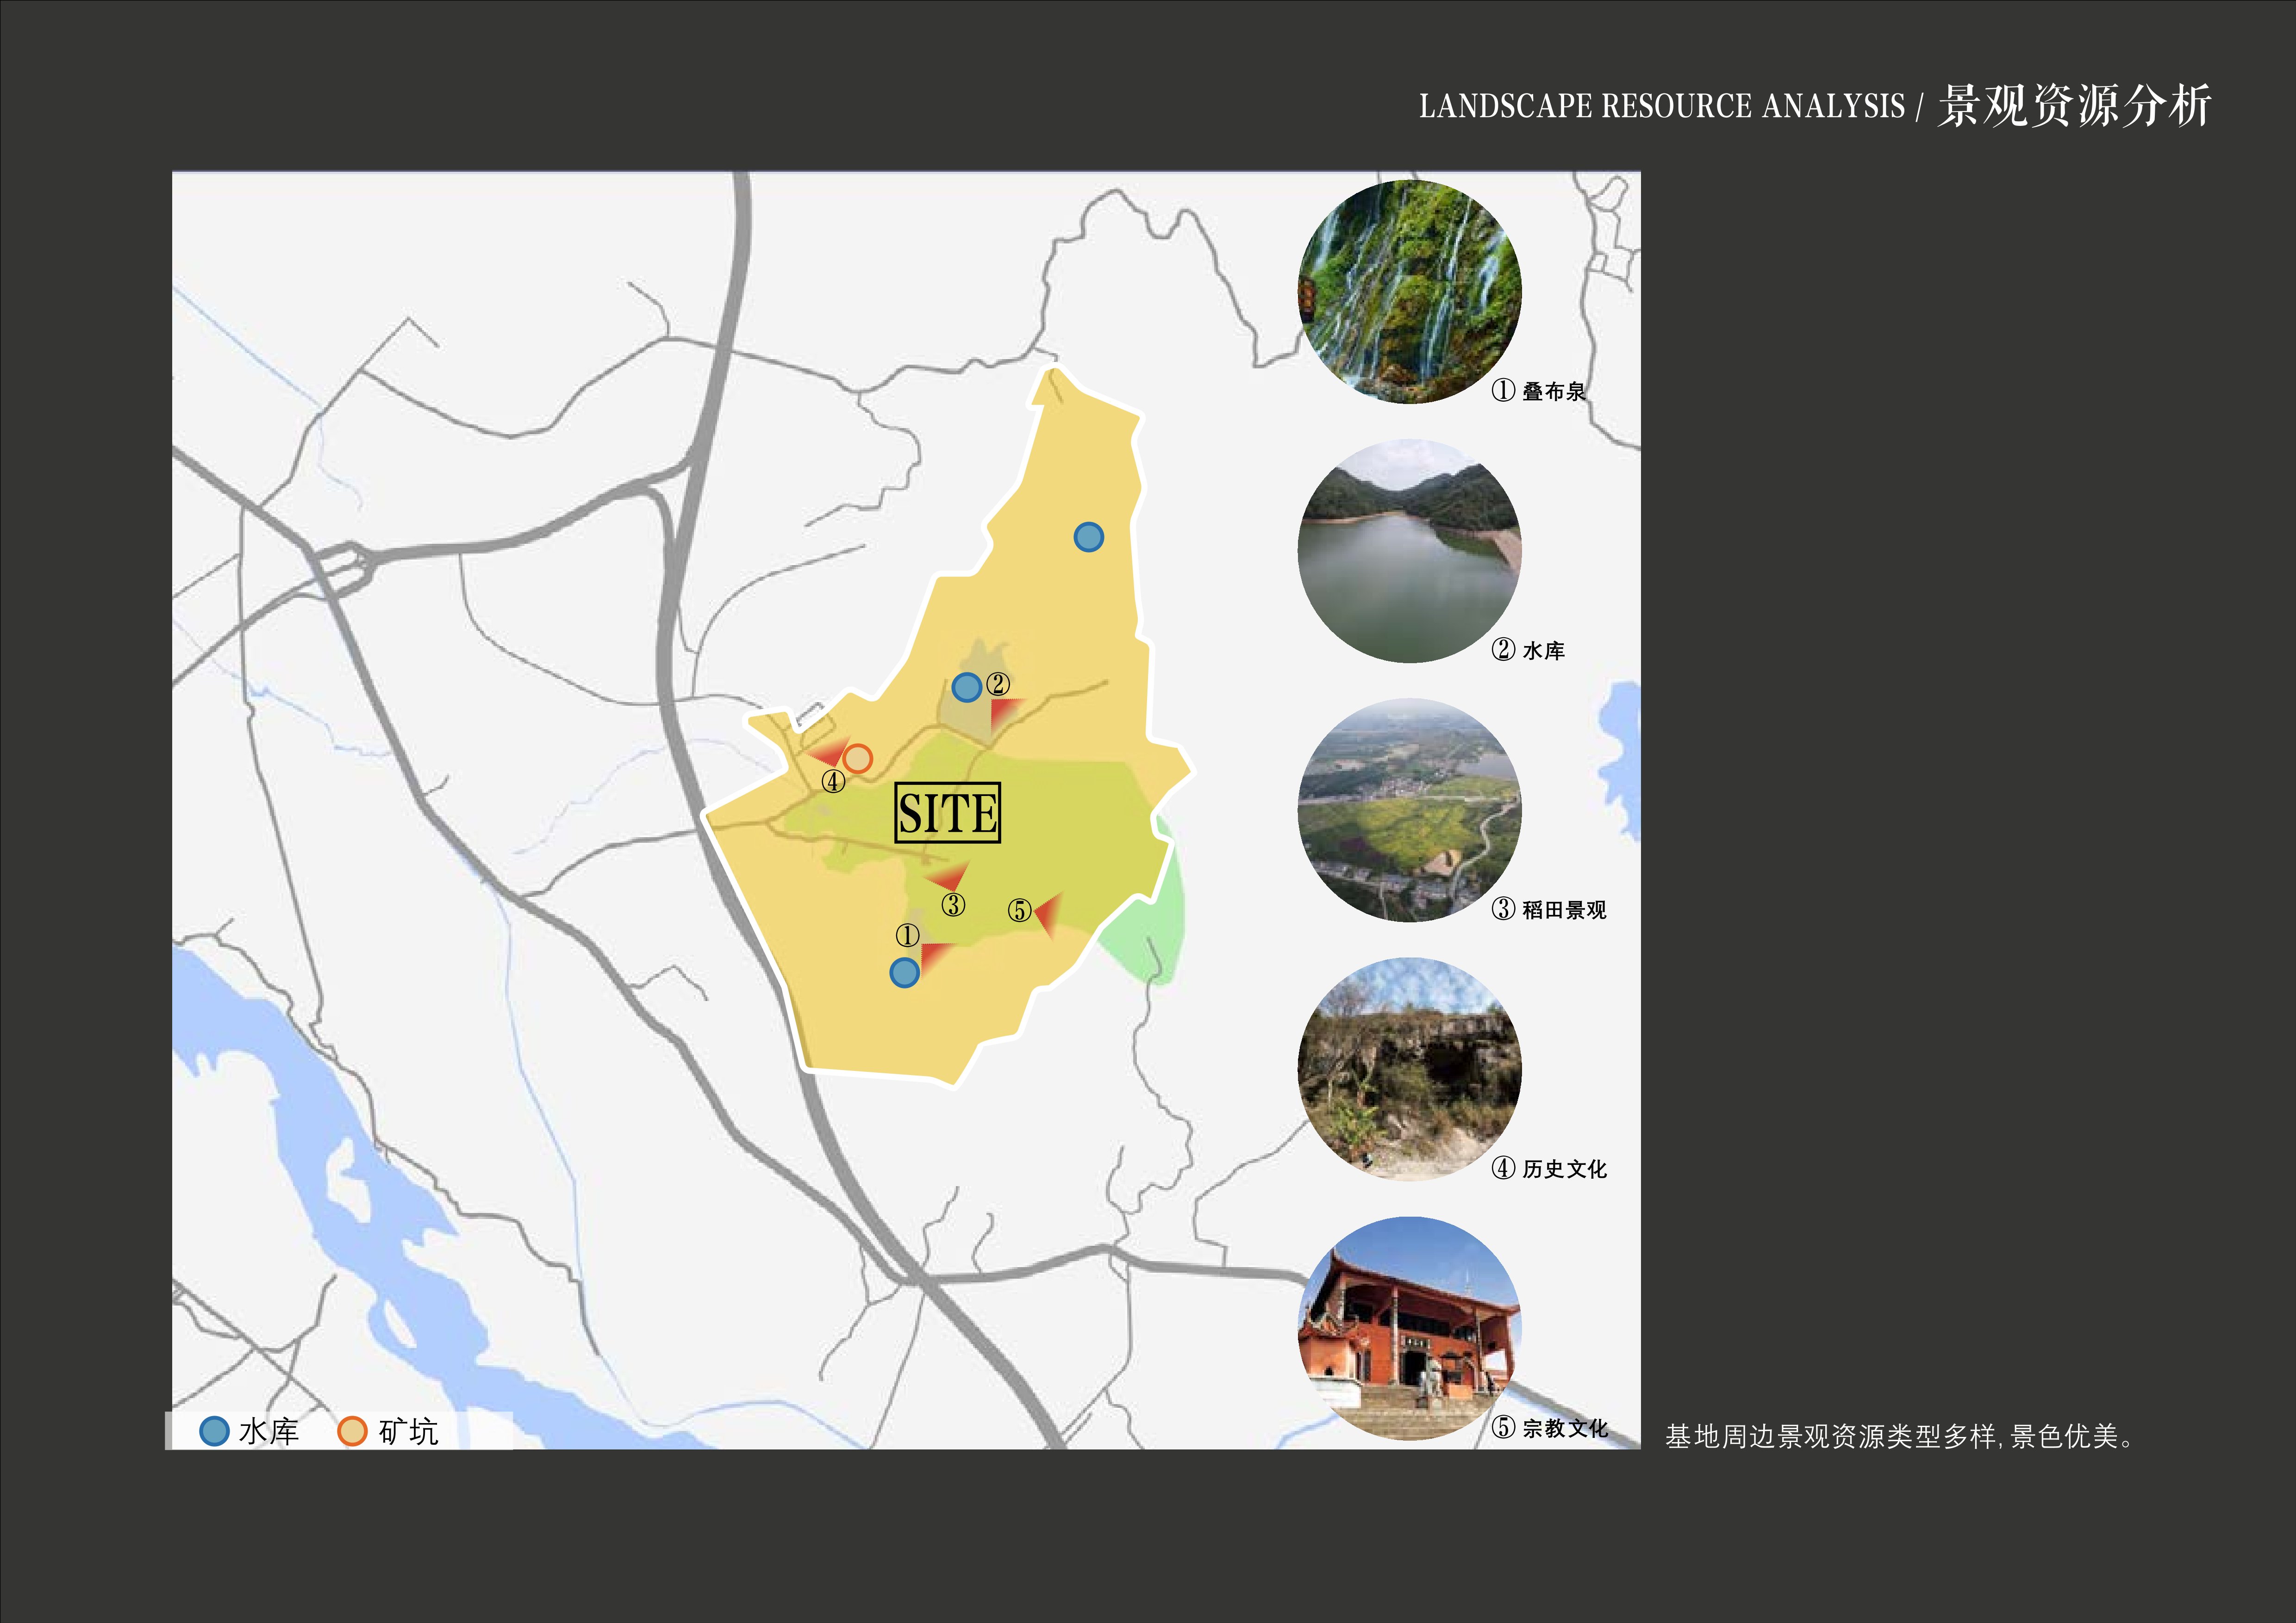2296x1623 pixels.
Task: Click the blue reservoir marker below label ①
Action: (904, 972)
